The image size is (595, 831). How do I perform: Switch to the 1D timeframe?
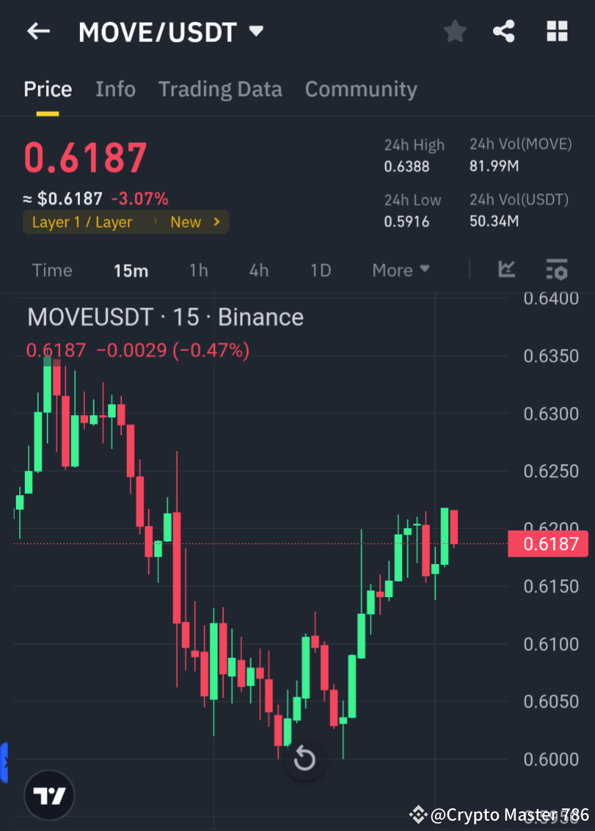[321, 270]
